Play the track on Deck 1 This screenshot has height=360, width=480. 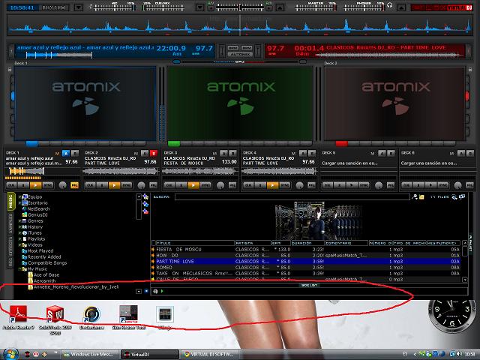pos(35,185)
